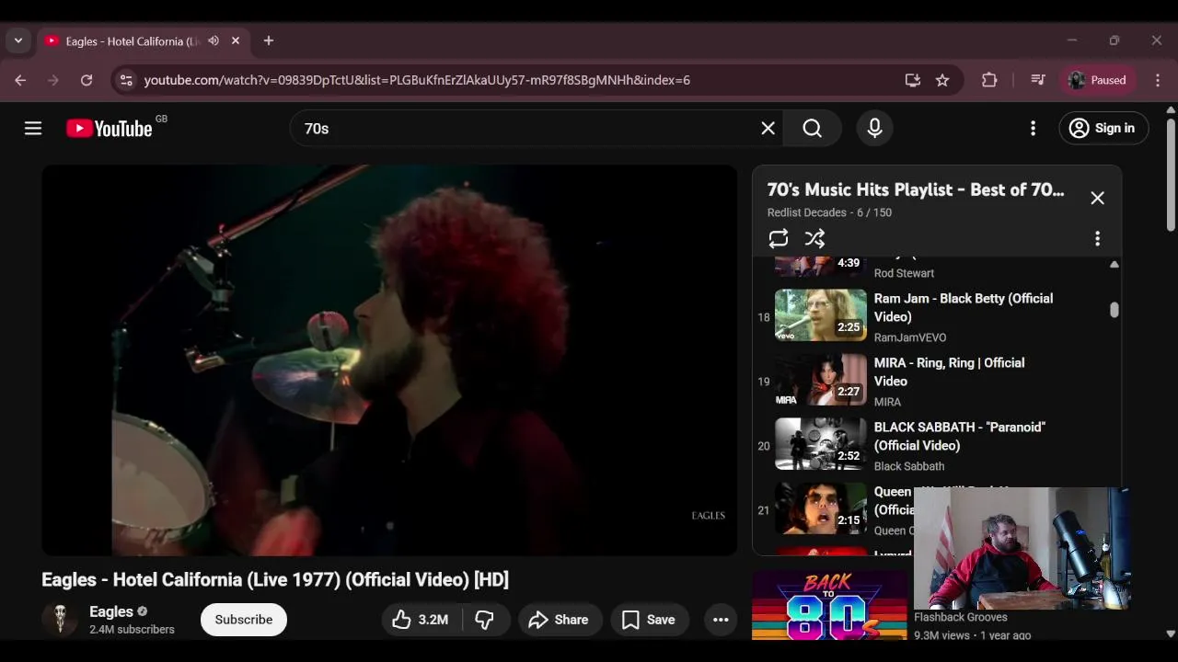Screen dimensions: 1178x662
Task: Click the page vertical scrollbar
Action: pos(1171,175)
